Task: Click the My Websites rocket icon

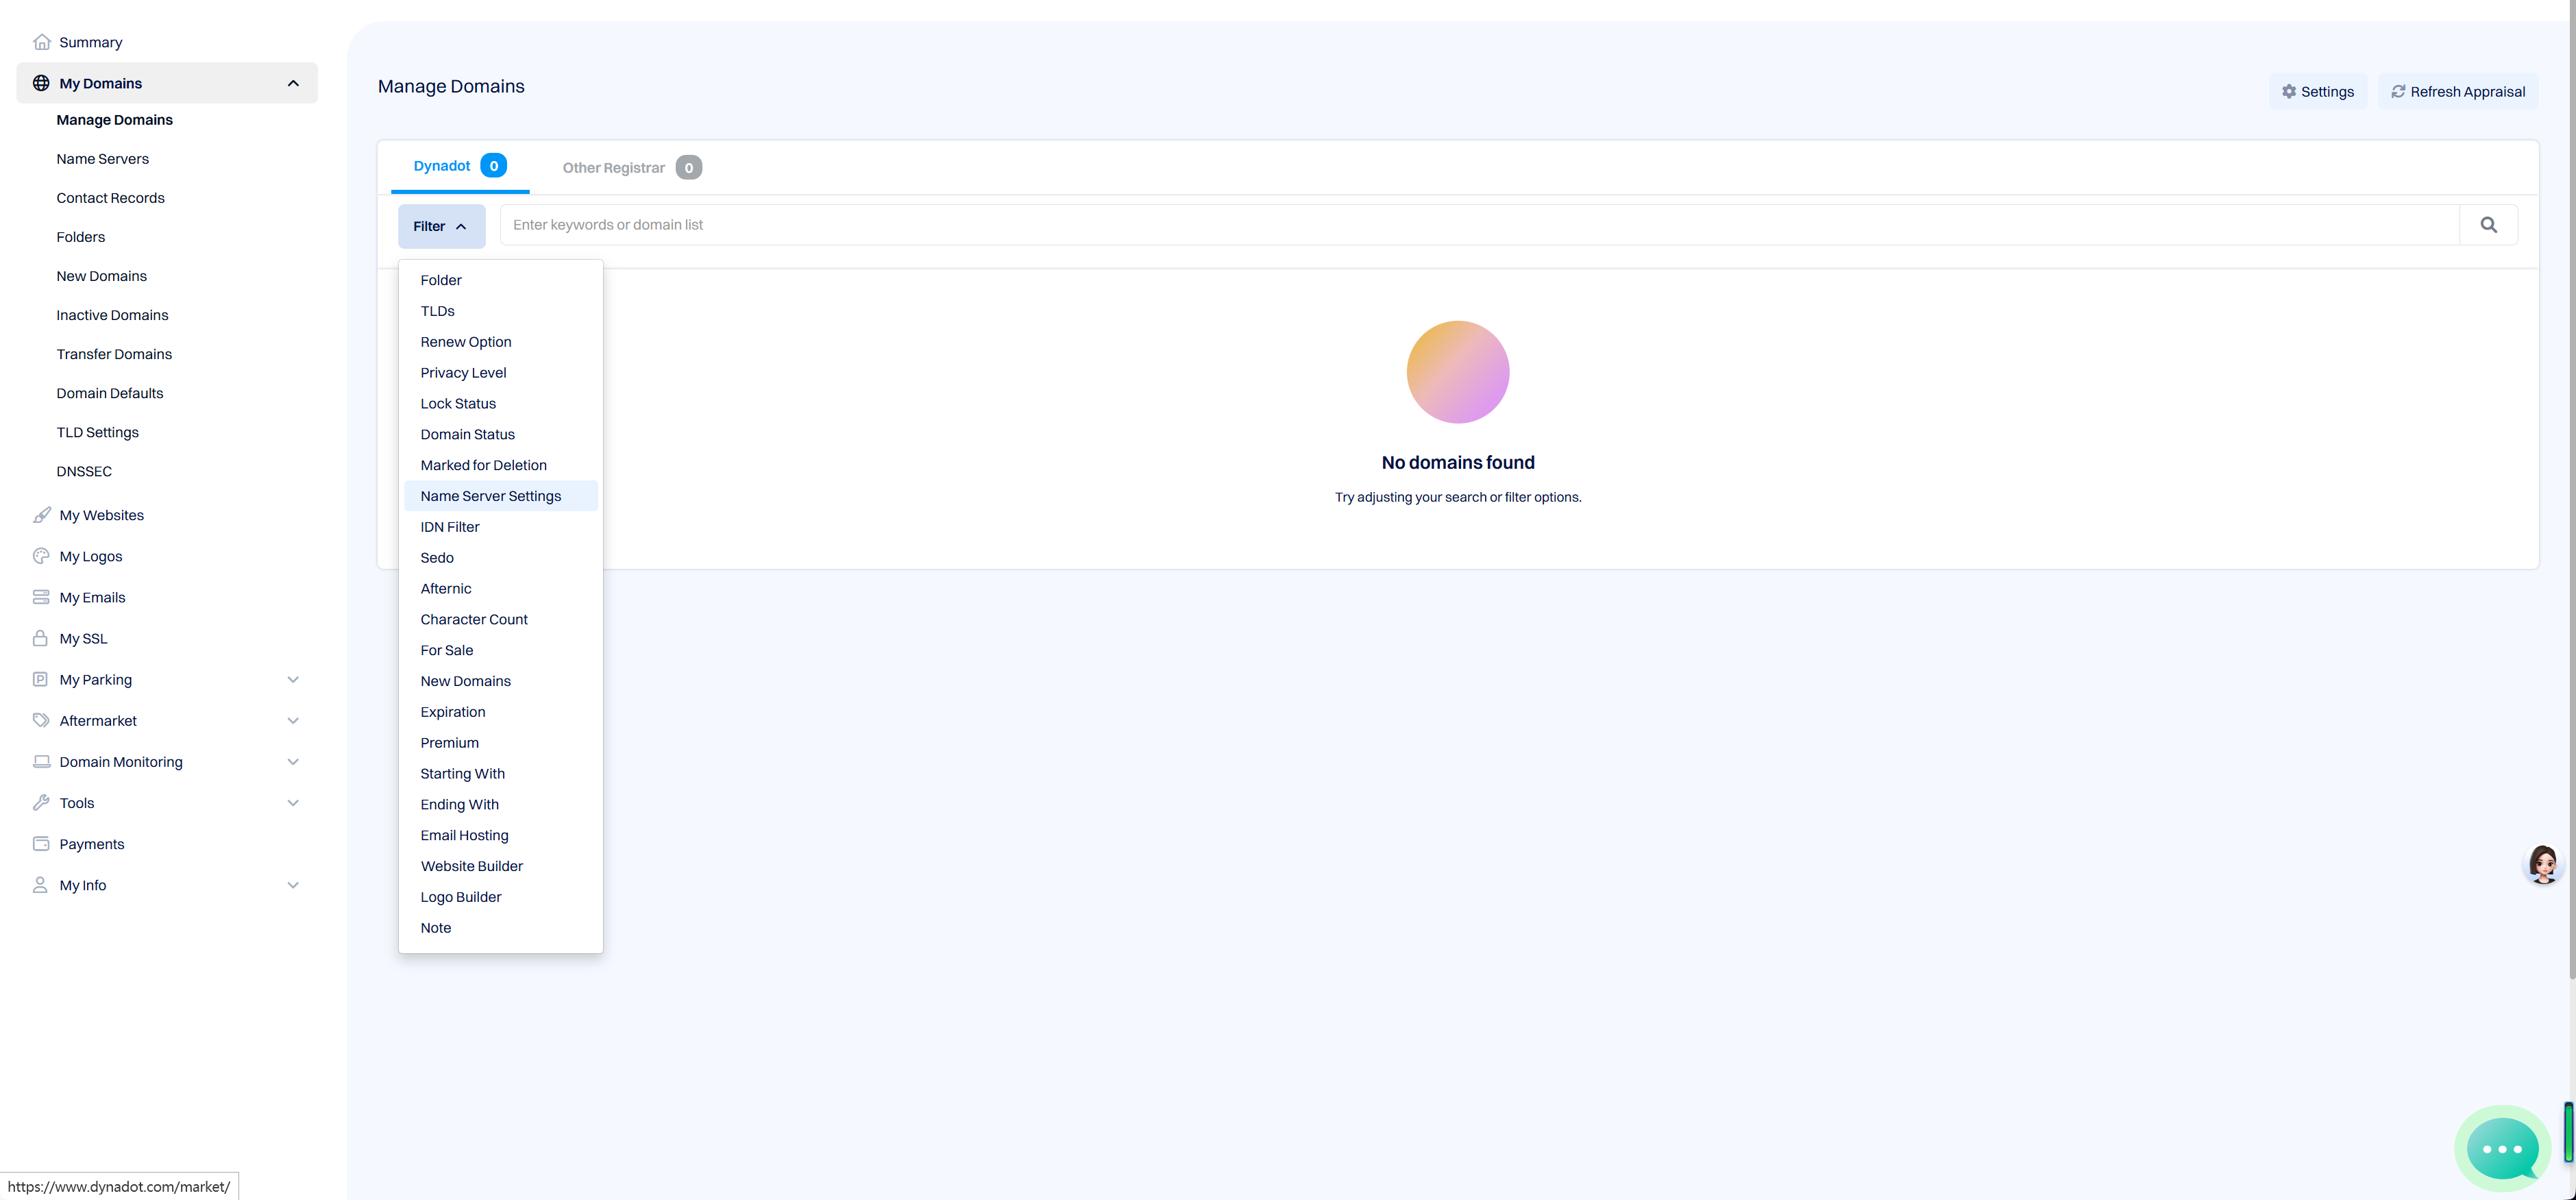Action: click(41, 515)
